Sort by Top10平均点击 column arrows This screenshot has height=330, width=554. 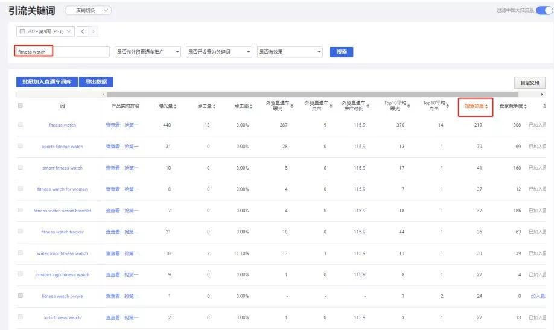coord(447,106)
